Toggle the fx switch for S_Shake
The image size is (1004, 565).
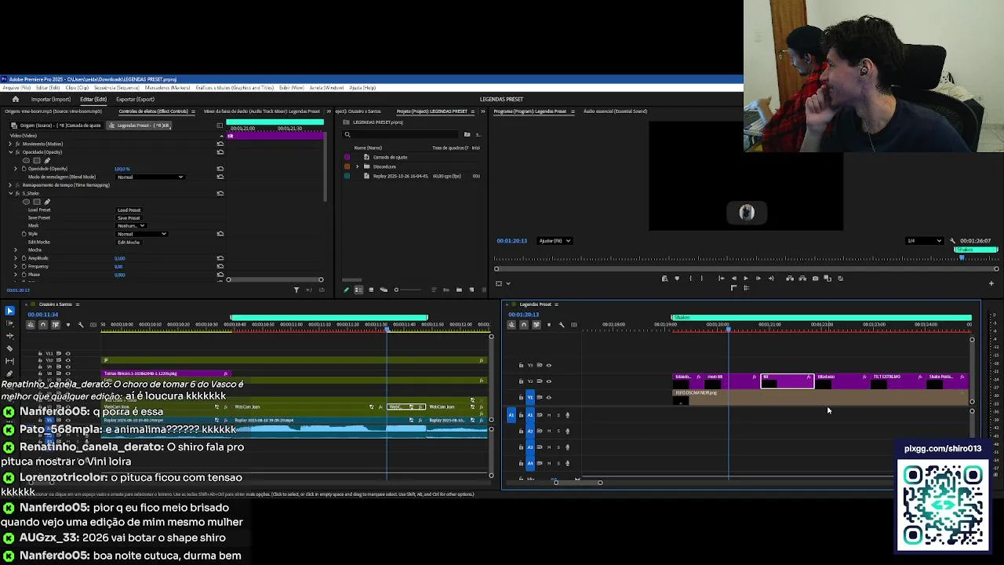(17, 193)
